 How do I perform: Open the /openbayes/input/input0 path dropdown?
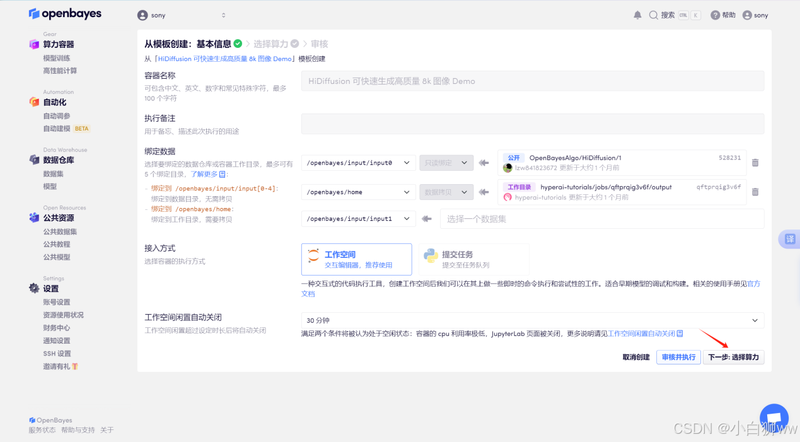pos(359,163)
